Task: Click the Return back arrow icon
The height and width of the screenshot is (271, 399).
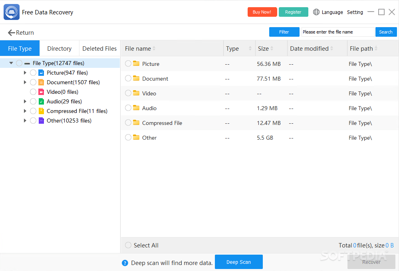Action: click(11, 33)
